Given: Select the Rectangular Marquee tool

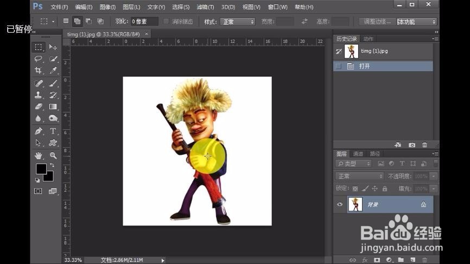Looking at the screenshot, I should 39,47.
